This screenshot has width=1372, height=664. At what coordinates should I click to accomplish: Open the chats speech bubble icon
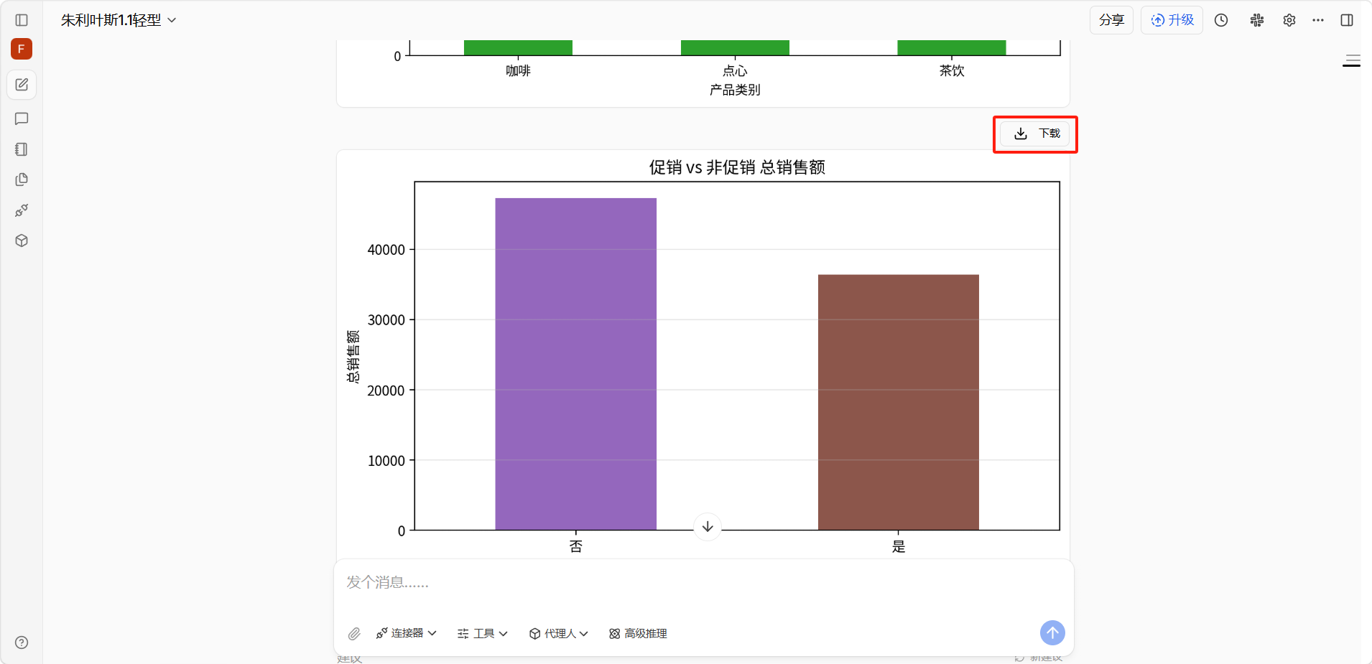pyautogui.click(x=22, y=118)
